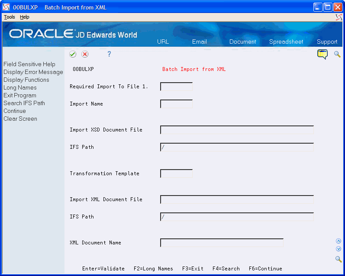
Task: Click the application icon in the title bar
Action: pyautogui.click(x=6, y=7)
